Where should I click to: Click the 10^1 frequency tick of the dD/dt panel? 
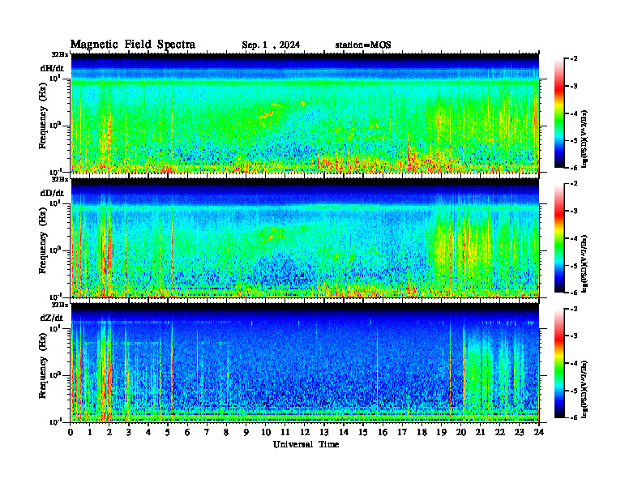point(55,203)
